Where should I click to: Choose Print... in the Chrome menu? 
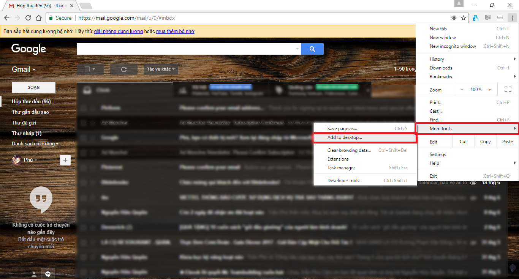coord(467,102)
